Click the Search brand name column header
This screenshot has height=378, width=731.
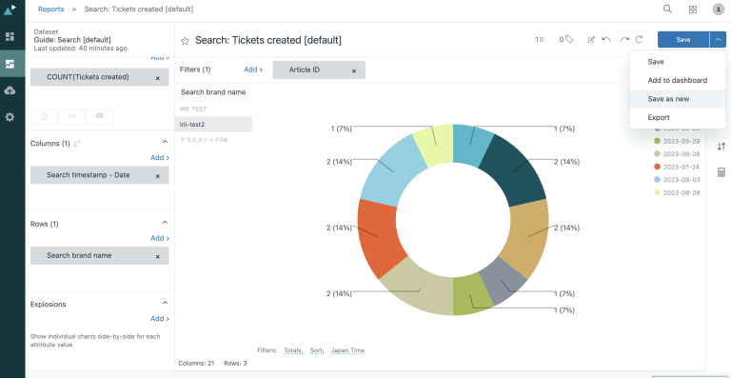(213, 92)
